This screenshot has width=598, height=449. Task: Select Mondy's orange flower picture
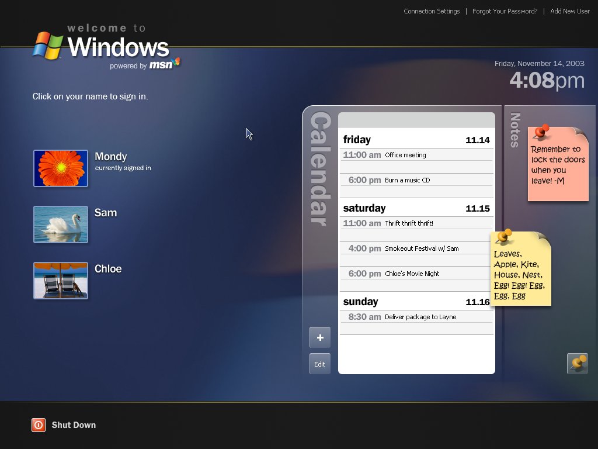tap(61, 168)
